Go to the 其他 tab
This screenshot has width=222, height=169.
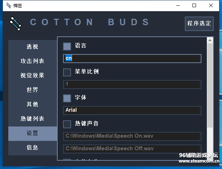pyautogui.click(x=32, y=104)
